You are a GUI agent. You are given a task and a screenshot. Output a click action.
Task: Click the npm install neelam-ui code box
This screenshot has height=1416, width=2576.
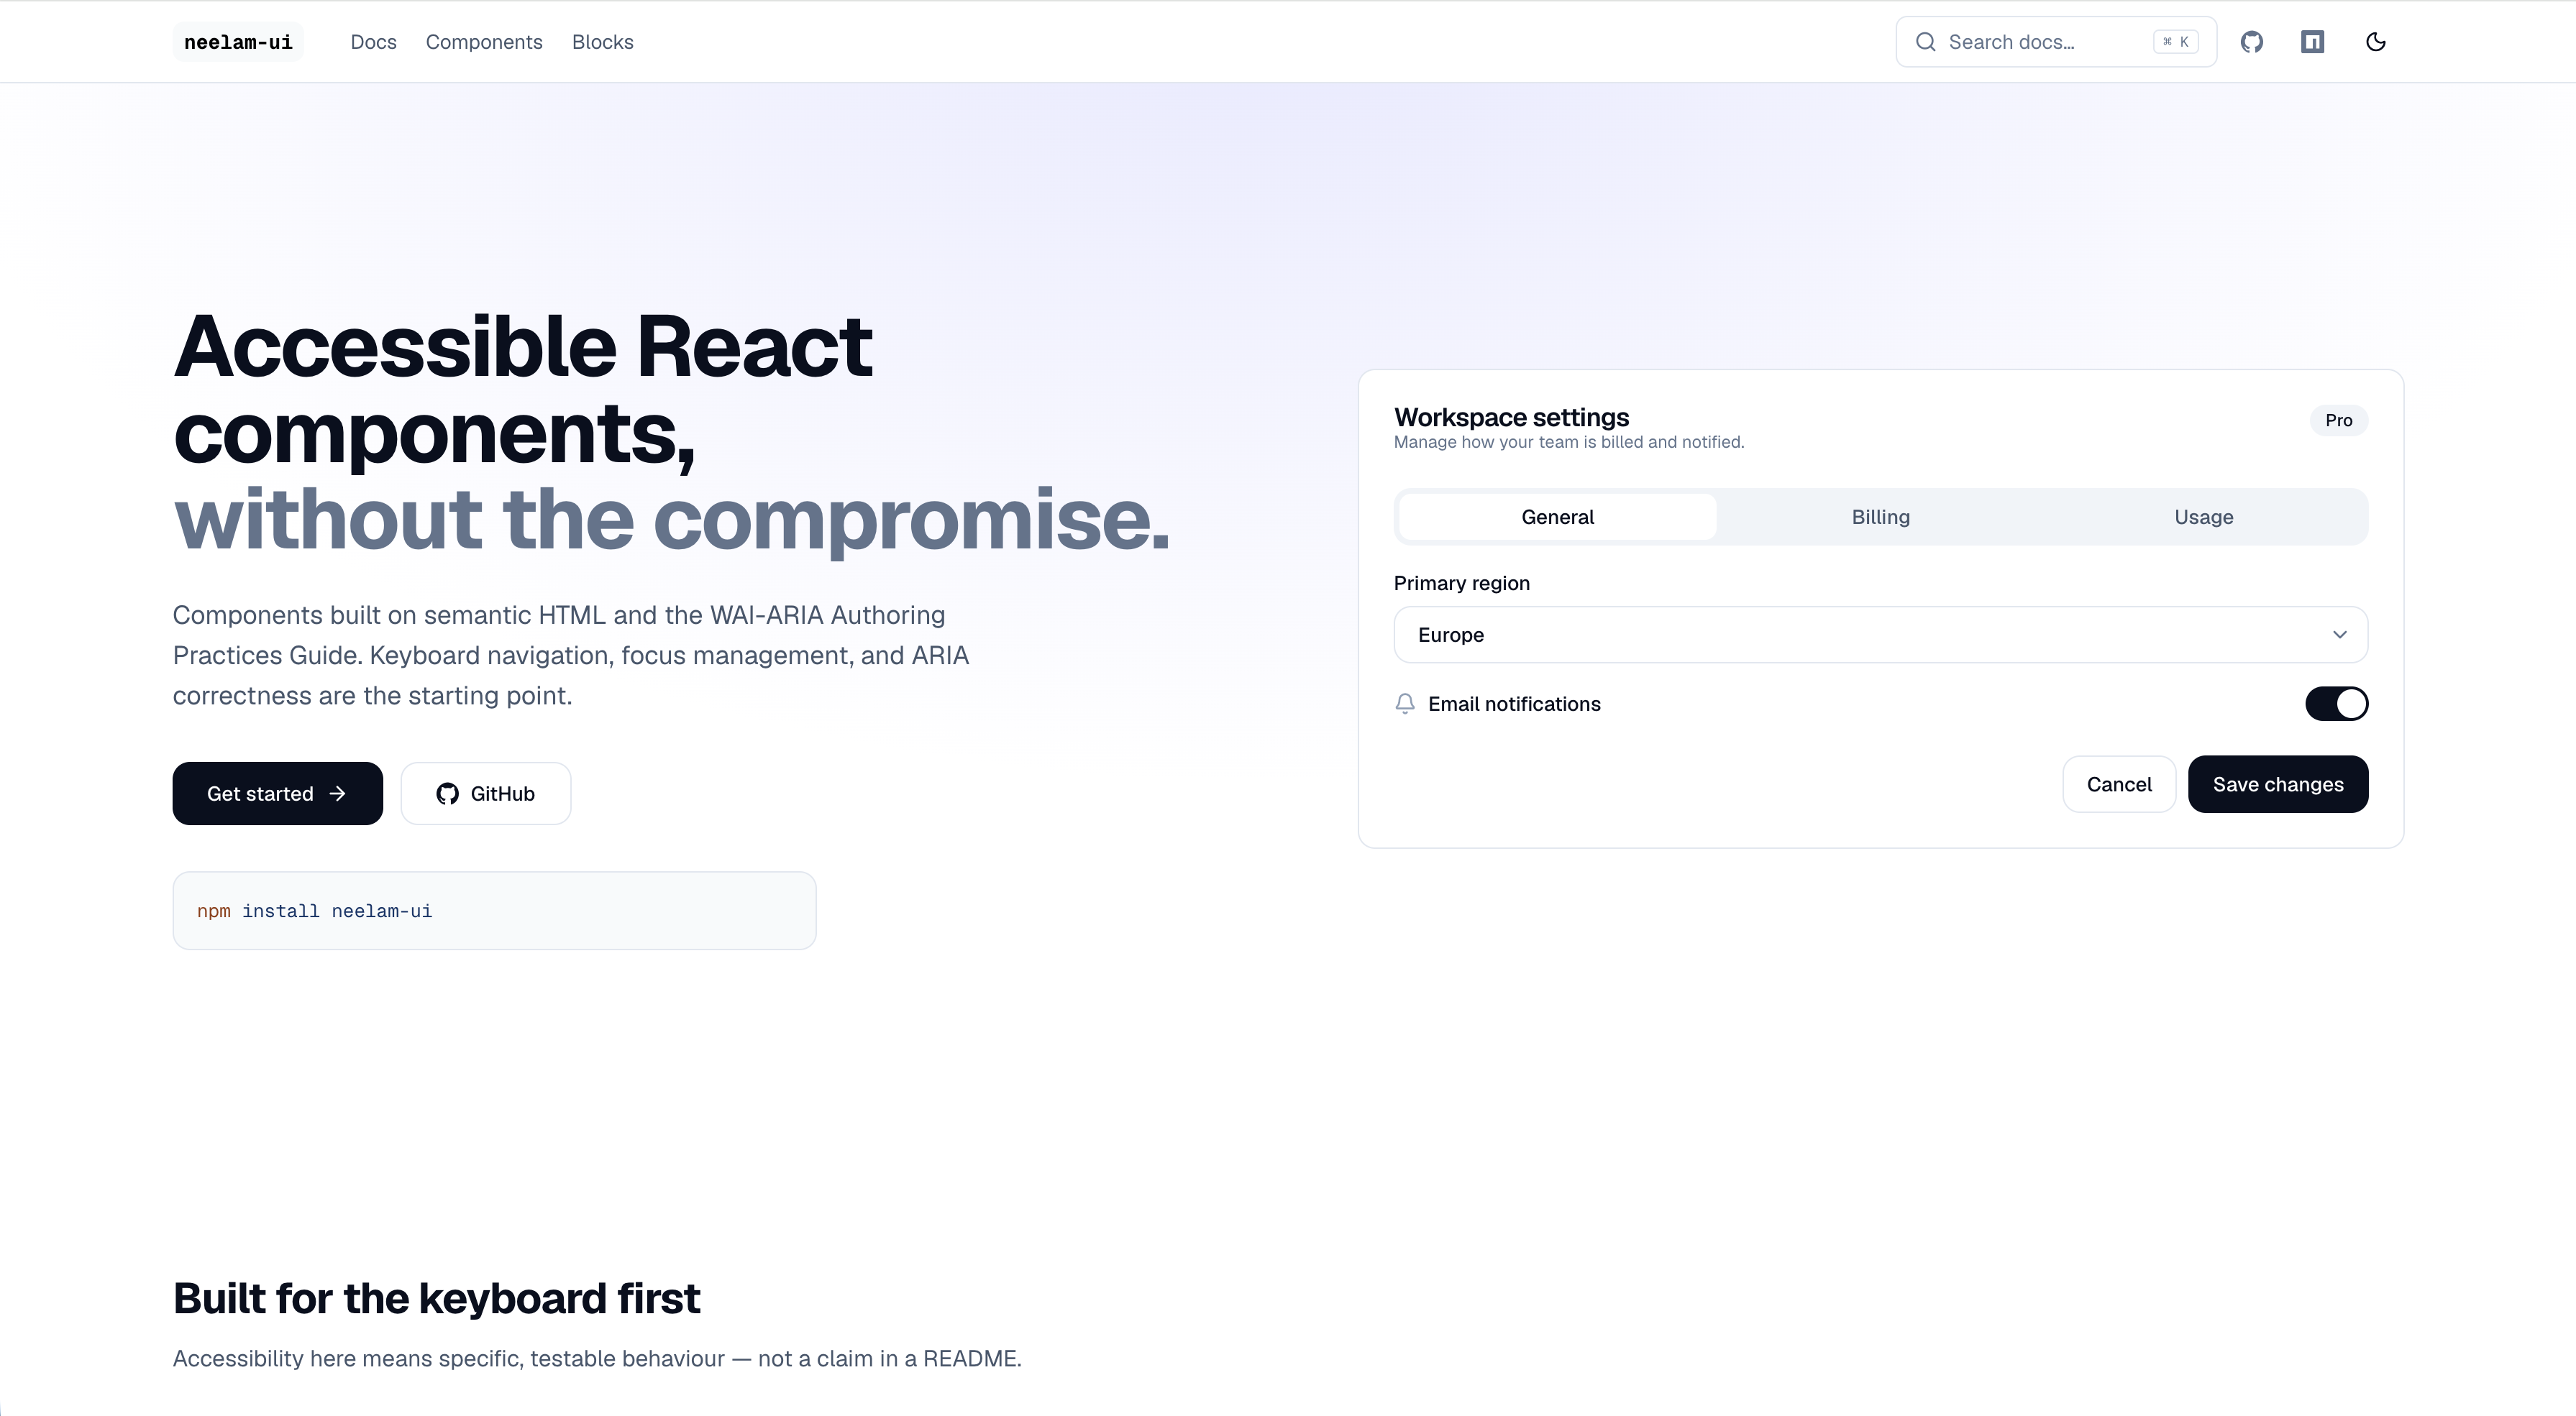click(494, 911)
